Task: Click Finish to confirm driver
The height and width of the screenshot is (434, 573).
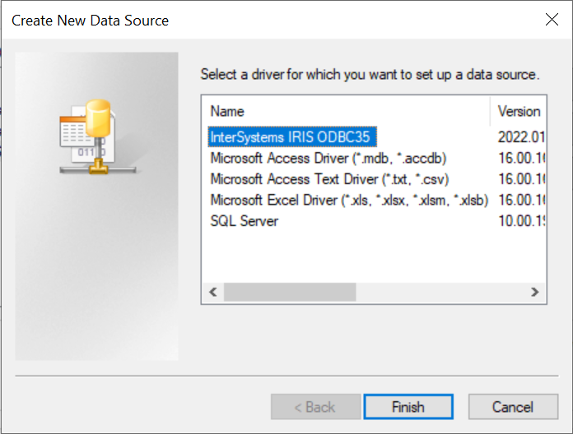Action: (x=408, y=407)
